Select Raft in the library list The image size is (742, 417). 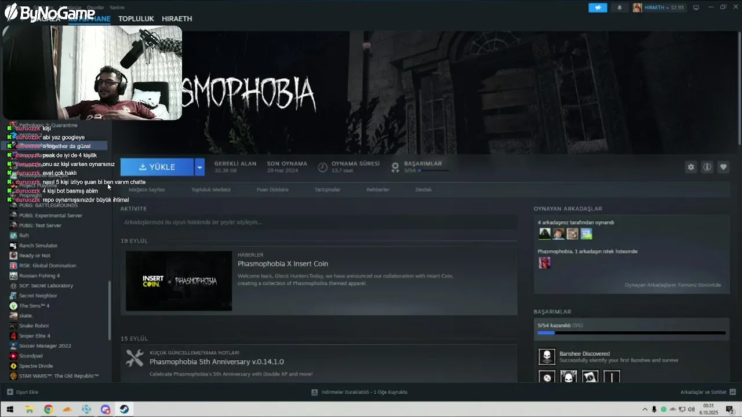[24, 236]
